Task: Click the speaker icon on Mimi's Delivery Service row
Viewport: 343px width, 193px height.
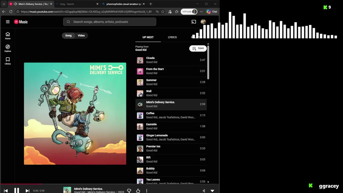Action: pos(140,104)
